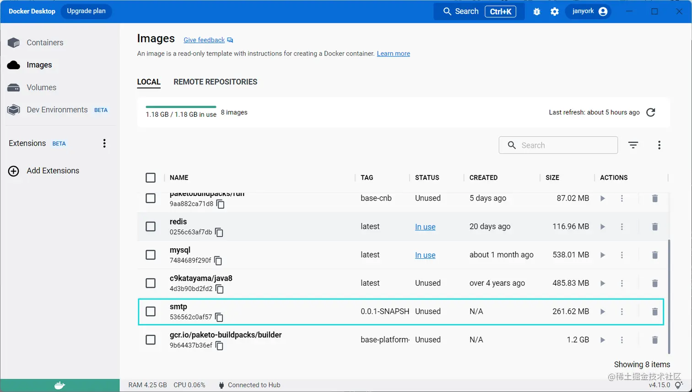This screenshot has width=692, height=392.
Task: Delete the mysql image
Action: [655, 255]
